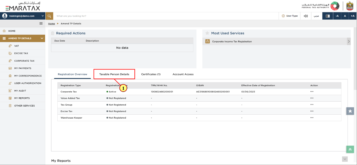Select TRN 100802480200001 cell

coord(162,92)
